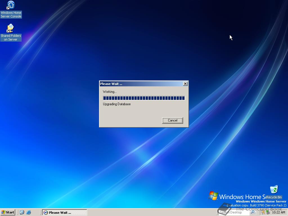
Task: Launch Show Desktop quick launch icon
Action: [22, 212]
